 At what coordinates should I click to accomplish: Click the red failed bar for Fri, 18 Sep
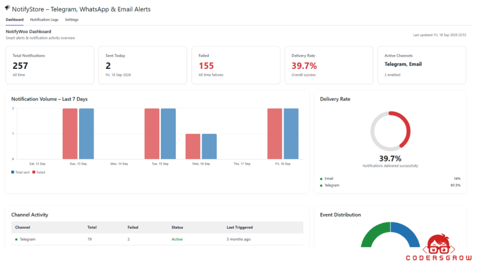click(275, 133)
